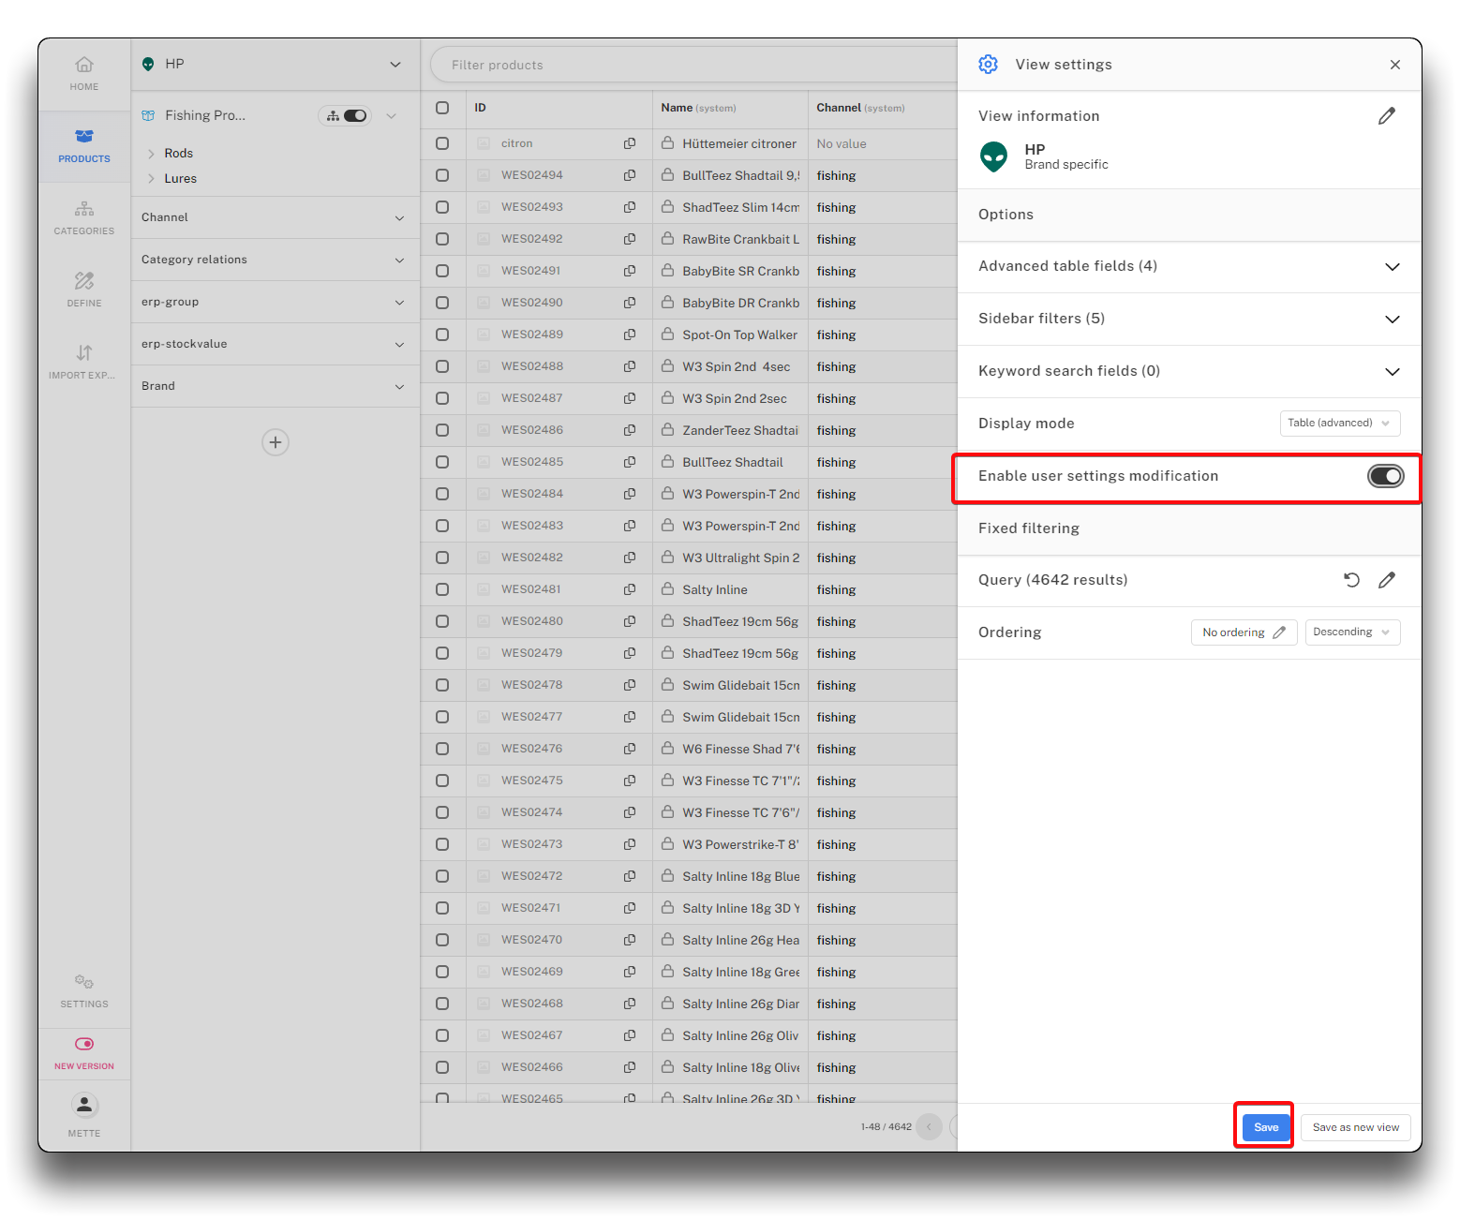
Task: Expand the Brand sidebar filter
Action: [399, 386]
